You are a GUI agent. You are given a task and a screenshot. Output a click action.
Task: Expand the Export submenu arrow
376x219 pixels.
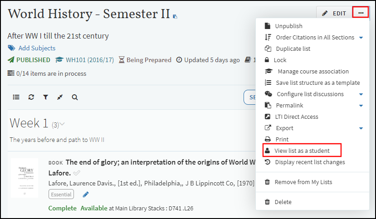point(361,128)
